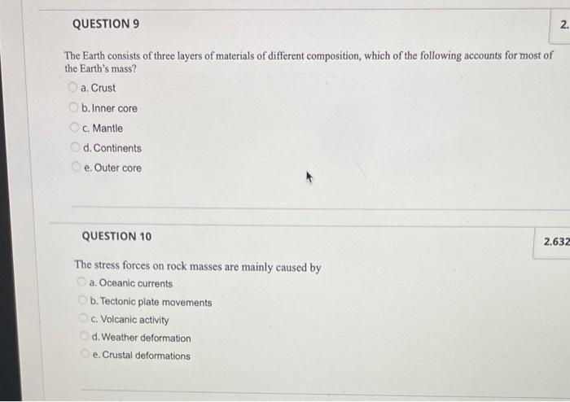Click the QUESTION 9 heading
570x402 pixels.
tap(106, 24)
